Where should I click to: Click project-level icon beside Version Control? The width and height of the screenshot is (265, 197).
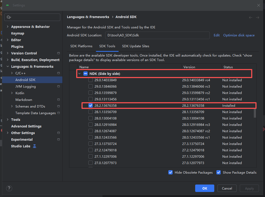[58, 53]
